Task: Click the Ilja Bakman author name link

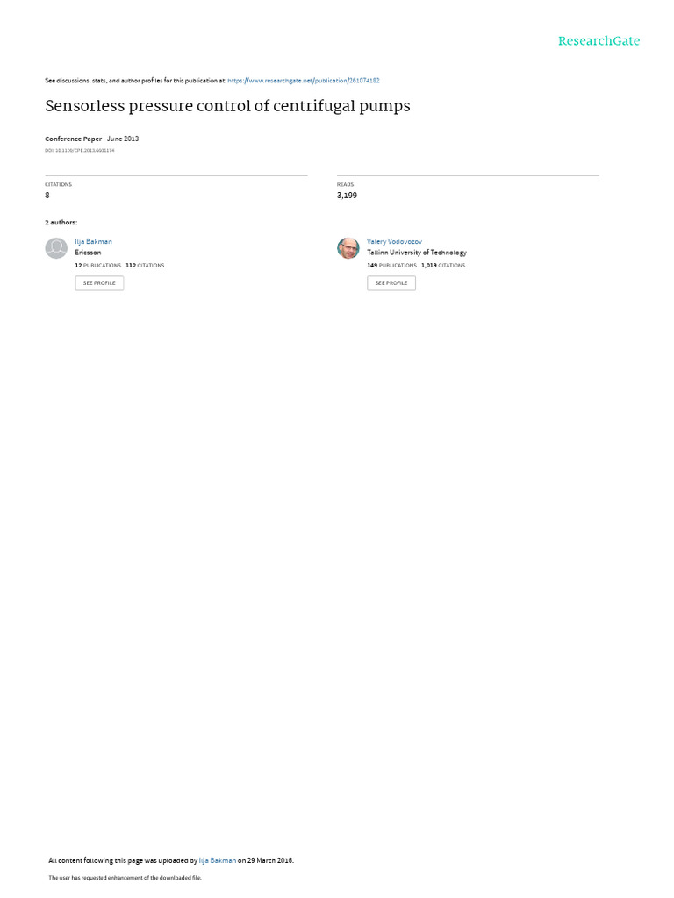Action: coord(93,242)
